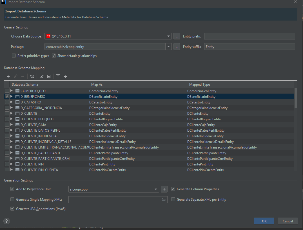Expand the D_CLIENTE table tree node

coord(12,114)
